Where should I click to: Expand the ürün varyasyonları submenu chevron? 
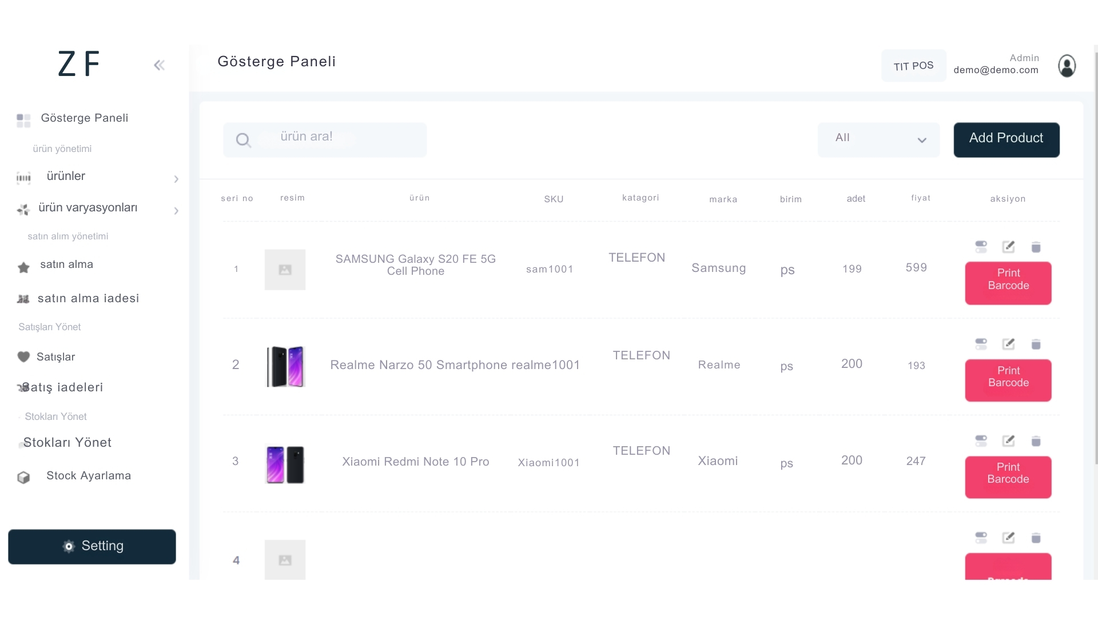[x=176, y=211]
